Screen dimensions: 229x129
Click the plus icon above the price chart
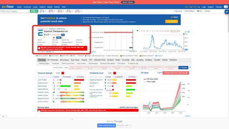point(186,32)
